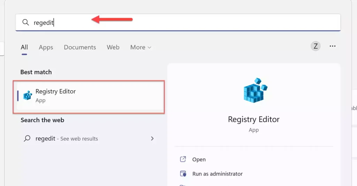Open the Z user account avatar
This screenshot has height=186, width=357.
[x=316, y=46]
